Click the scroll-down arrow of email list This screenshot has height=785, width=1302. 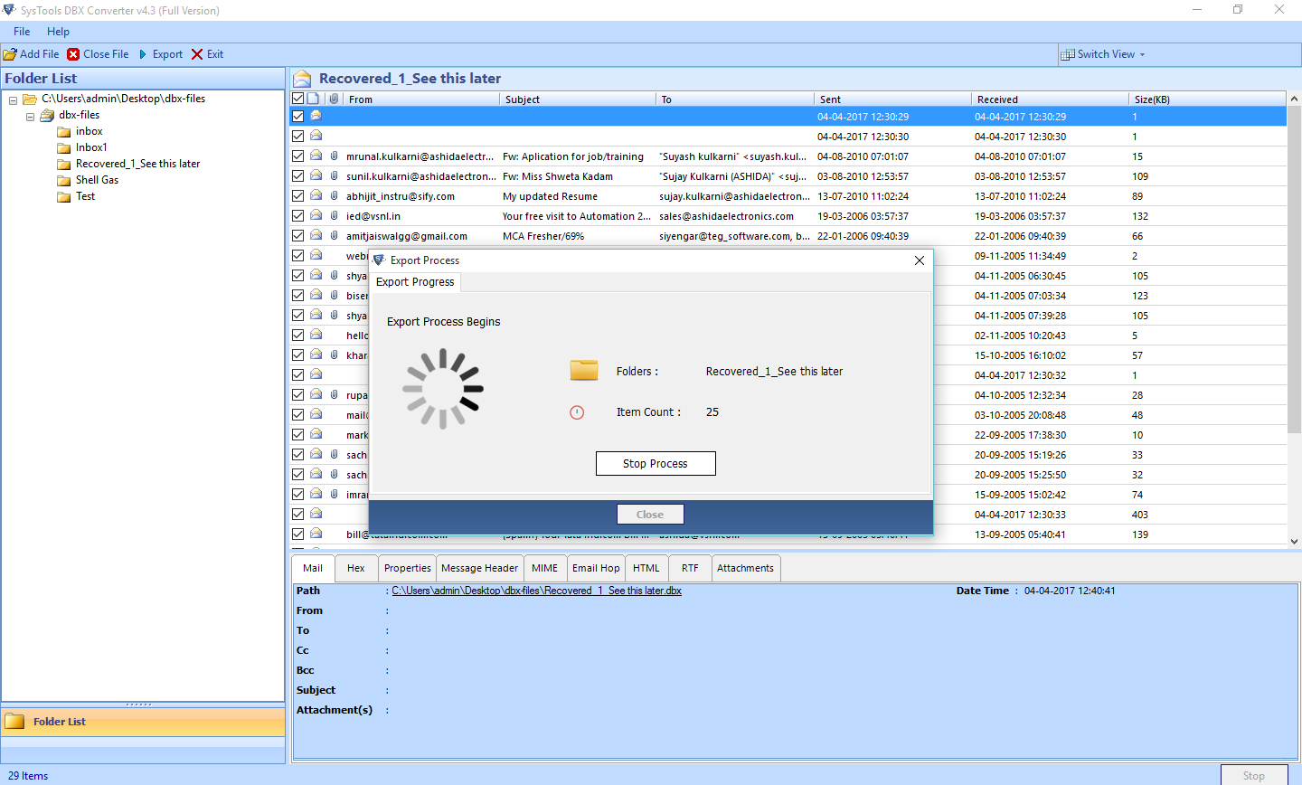pos(1294,541)
